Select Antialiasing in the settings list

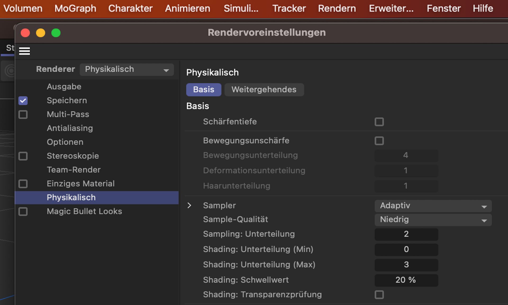[x=70, y=128]
